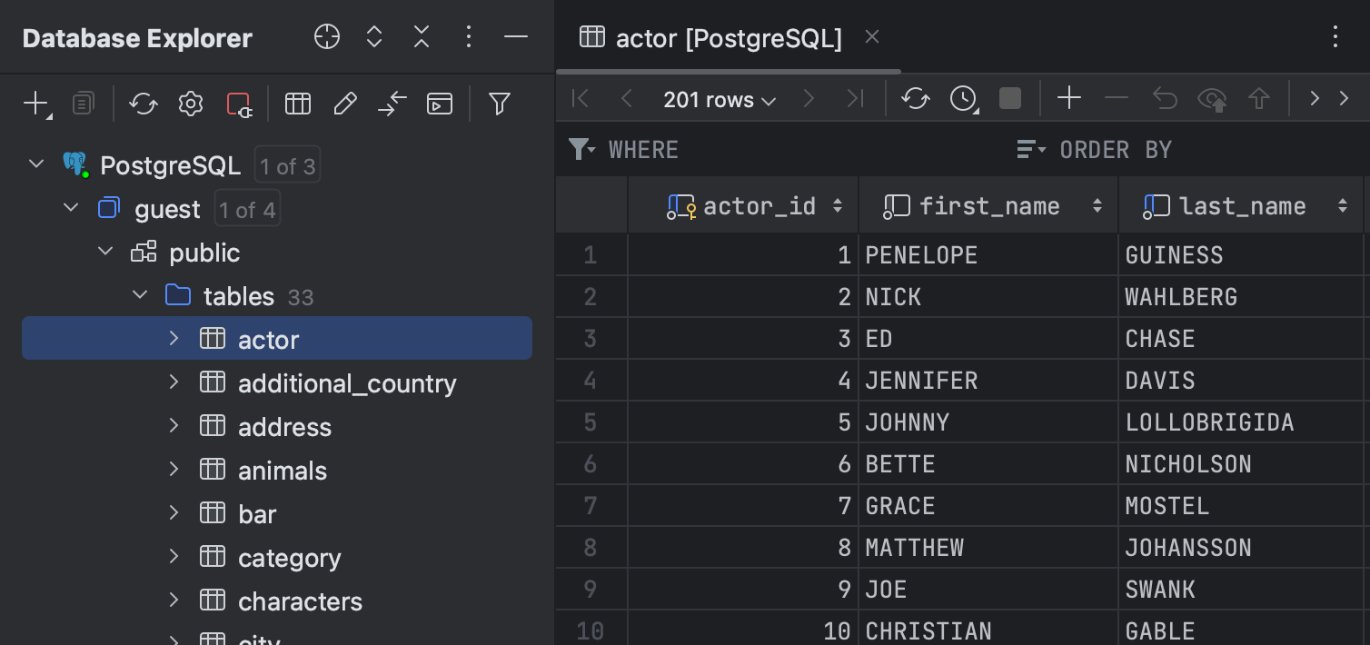This screenshot has width=1370, height=645.
Task: Add a new row with the plus icon
Action: tap(1068, 97)
